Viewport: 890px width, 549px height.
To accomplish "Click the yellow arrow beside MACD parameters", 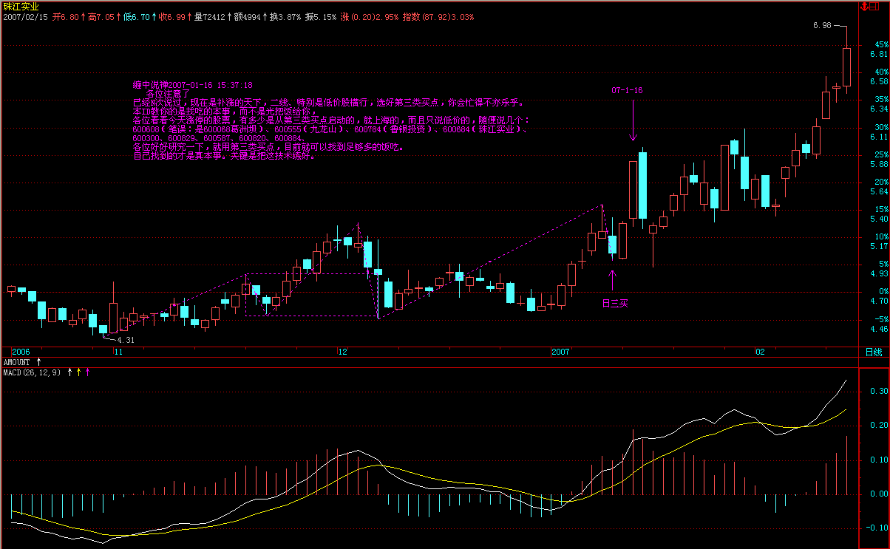I will click(78, 372).
